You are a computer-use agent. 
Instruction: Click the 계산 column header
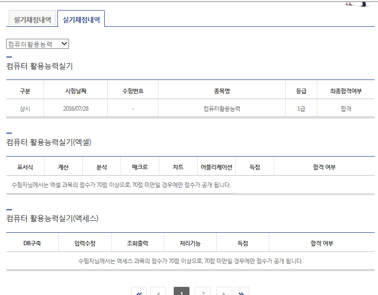64,167
